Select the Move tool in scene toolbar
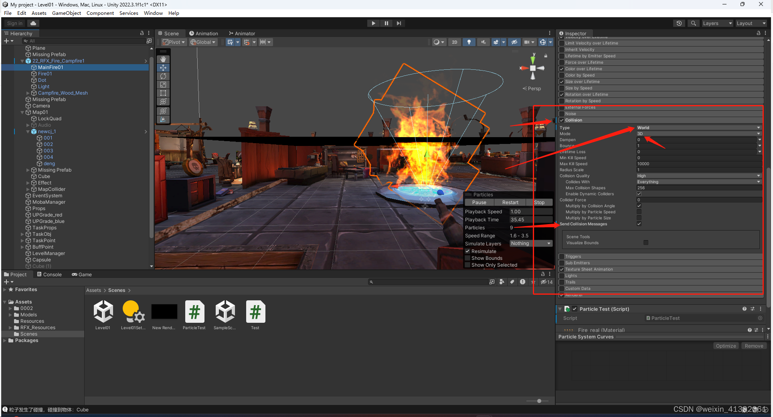773x417 pixels. 163,68
